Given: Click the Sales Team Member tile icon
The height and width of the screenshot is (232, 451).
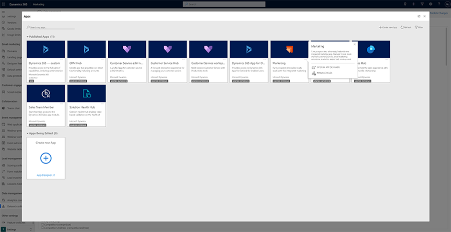Looking at the screenshot, I should 46,93.
